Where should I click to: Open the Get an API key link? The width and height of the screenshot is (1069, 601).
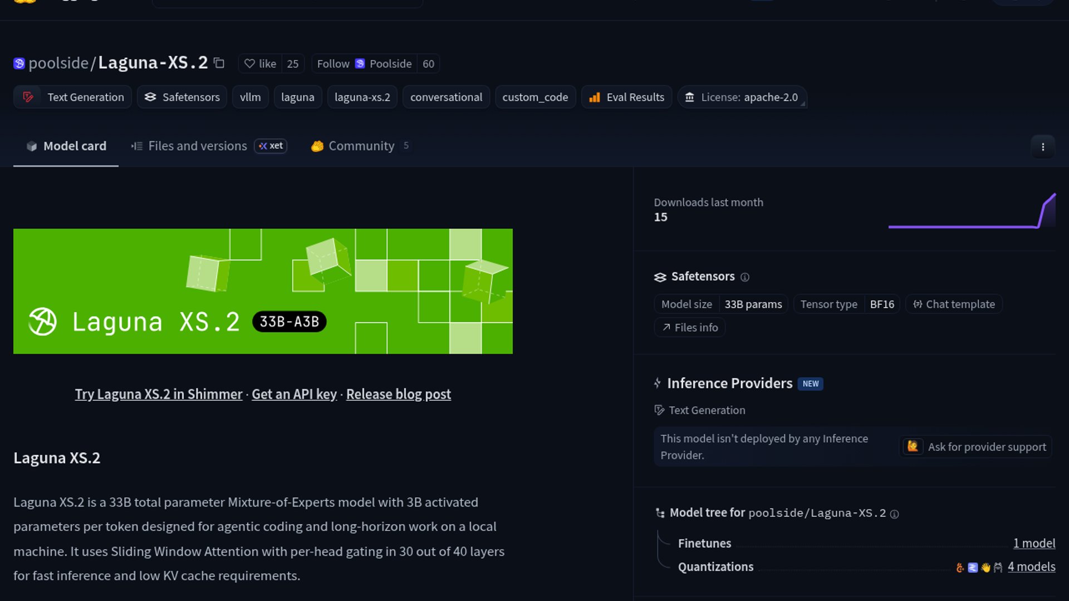pos(294,394)
